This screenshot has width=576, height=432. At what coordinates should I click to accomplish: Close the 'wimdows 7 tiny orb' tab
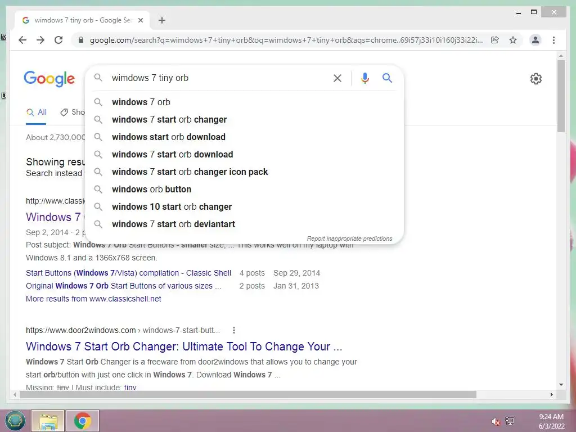[x=140, y=20]
